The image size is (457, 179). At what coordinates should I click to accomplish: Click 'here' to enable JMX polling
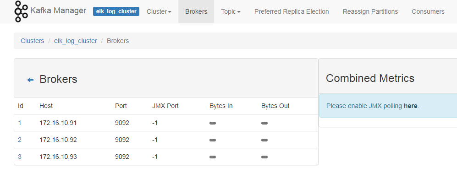click(410, 106)
